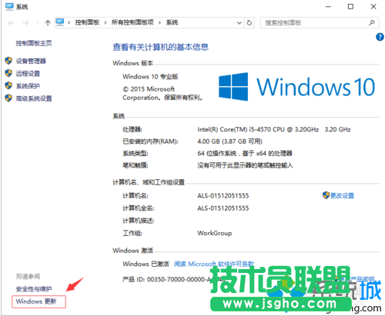Click shield icon beside 系统保护

point(8,85)
